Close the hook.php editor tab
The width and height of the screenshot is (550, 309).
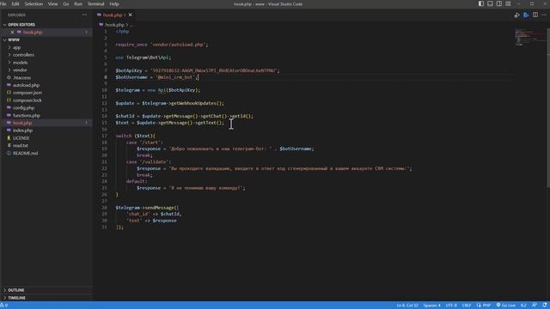[131, 15]
